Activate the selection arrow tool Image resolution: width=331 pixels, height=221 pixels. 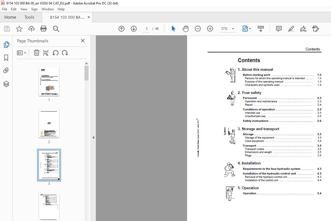[173, 29]
